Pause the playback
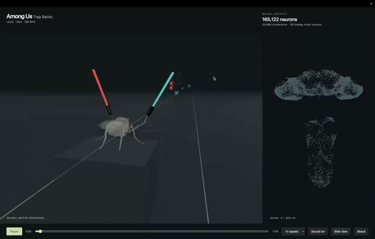The height and width of the screenshot is (239, 375). 14,231
